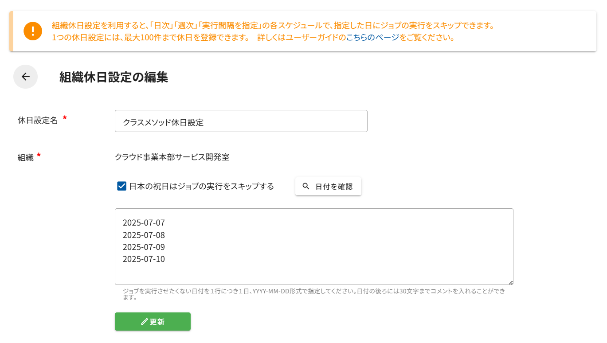The width and height of the screenshot is (607, 343).
Task: Click the pencil icon on 更新 button
Action: tap(144, 322)
